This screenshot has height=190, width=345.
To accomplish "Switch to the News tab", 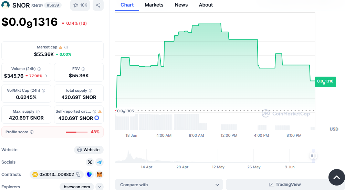I will (181, 5).
